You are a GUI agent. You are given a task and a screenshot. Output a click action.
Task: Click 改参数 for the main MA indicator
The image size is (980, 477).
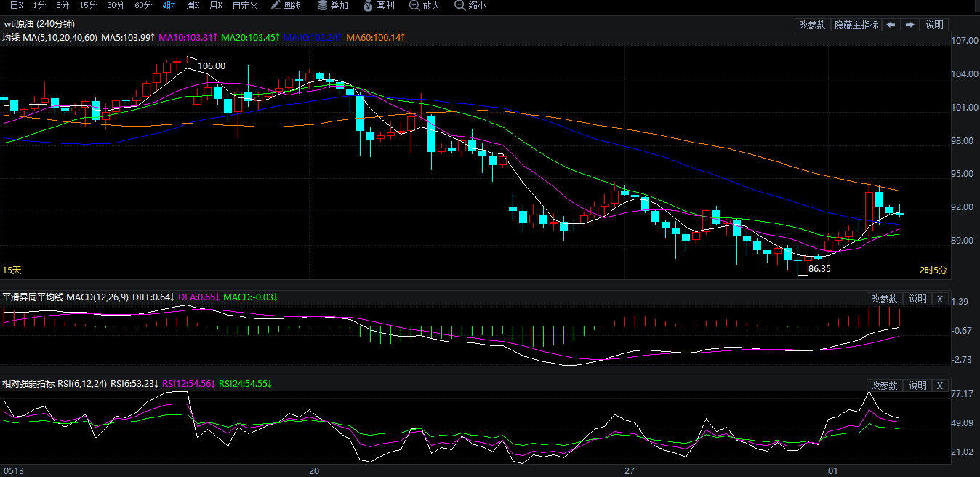click(812, 25)
